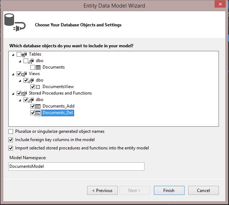229x205 pixels.
Task: Select the Documents_Add tree item
Action: (x=58, y=106)
